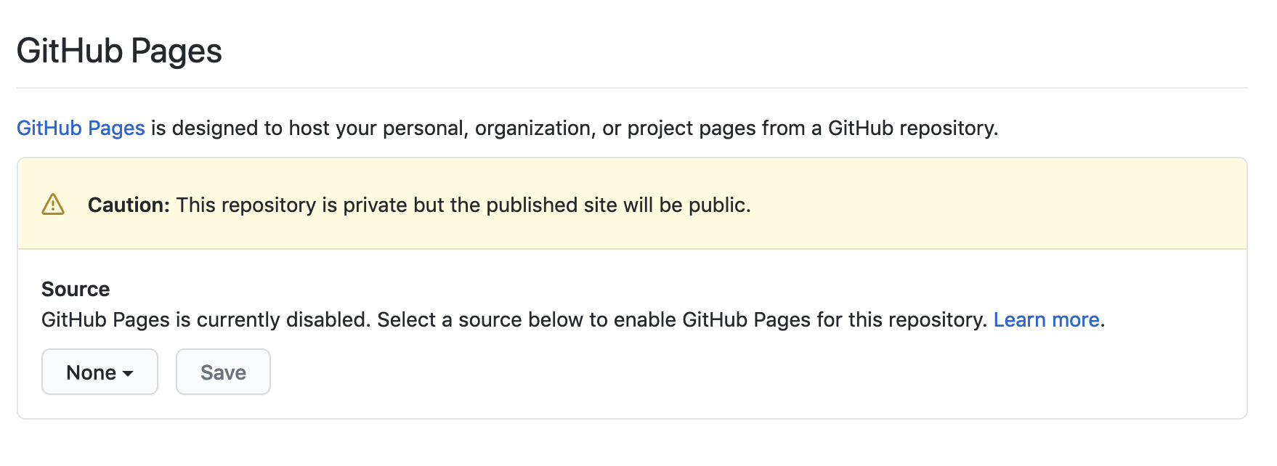The image size is (1277, 466).
Task: Click the Source heading
Action: [76, 289]
